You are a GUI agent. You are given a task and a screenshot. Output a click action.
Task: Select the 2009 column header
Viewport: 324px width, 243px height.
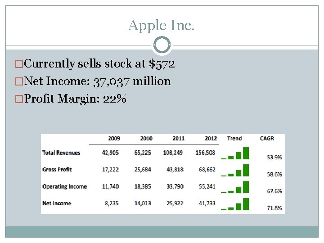[x=114, y=139]
